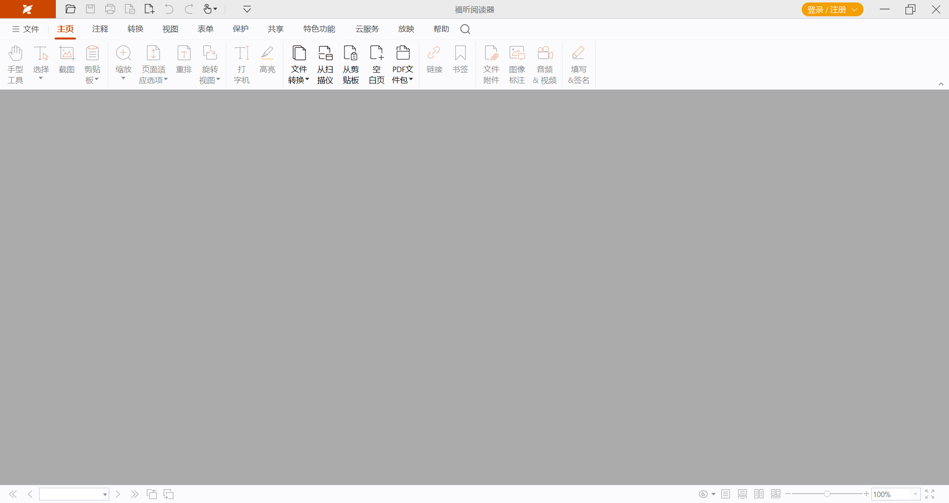Click the zoom out minus button
The height and width of the screenshot is (503, 949).
(788, 494)
